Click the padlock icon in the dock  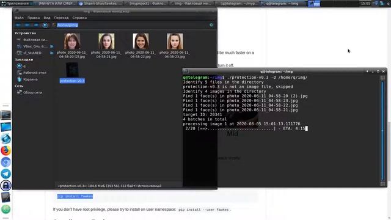[5, 186]
